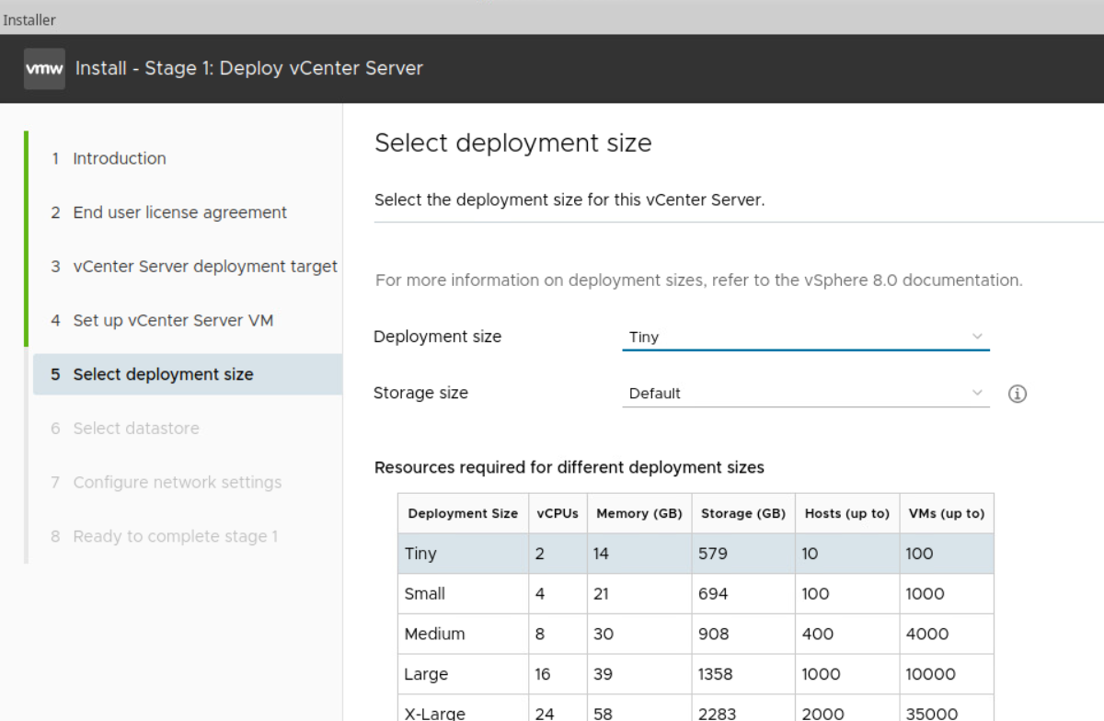Click the Deployment size dropdown chevron arrow
The image size is (1104, 721).
(x=977, y=337)
